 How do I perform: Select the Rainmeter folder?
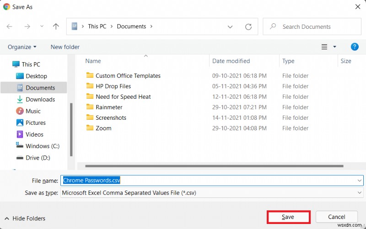click(x=109, y=107)
